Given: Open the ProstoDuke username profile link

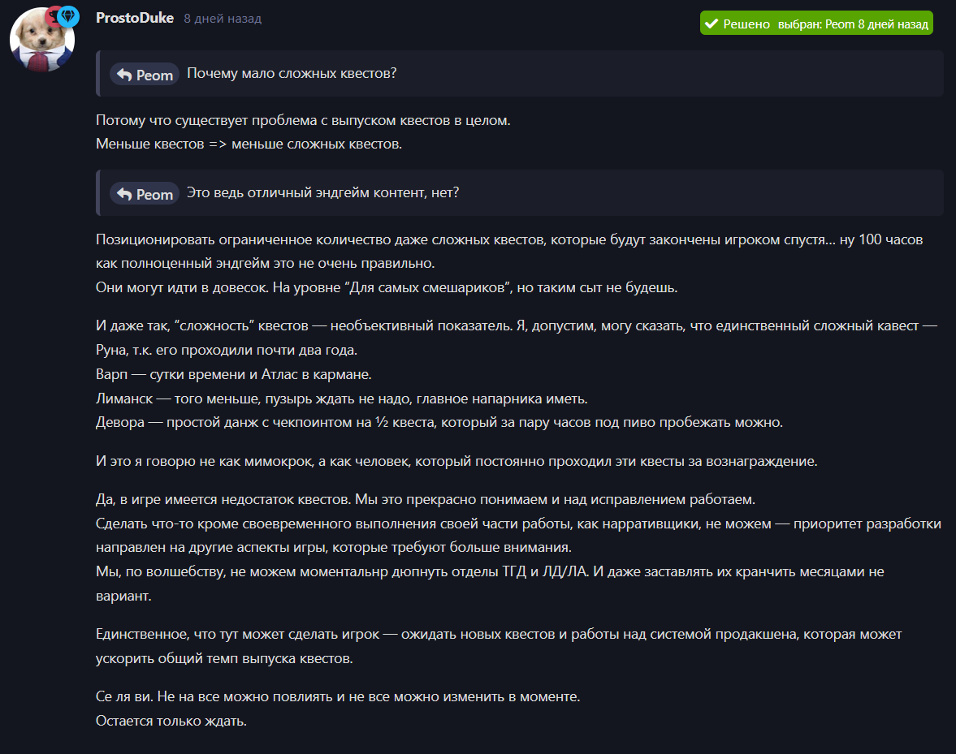Looking at the screenshot, I should [135, 19].
